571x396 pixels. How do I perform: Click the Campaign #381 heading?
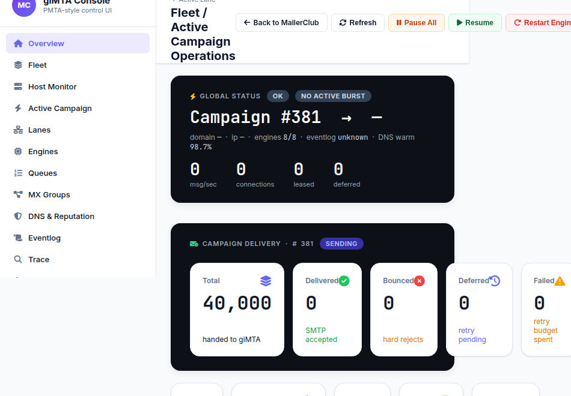pos(255,117)
